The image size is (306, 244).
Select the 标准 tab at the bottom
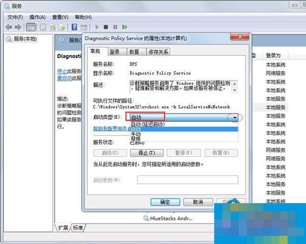click(x=78, y=228)
